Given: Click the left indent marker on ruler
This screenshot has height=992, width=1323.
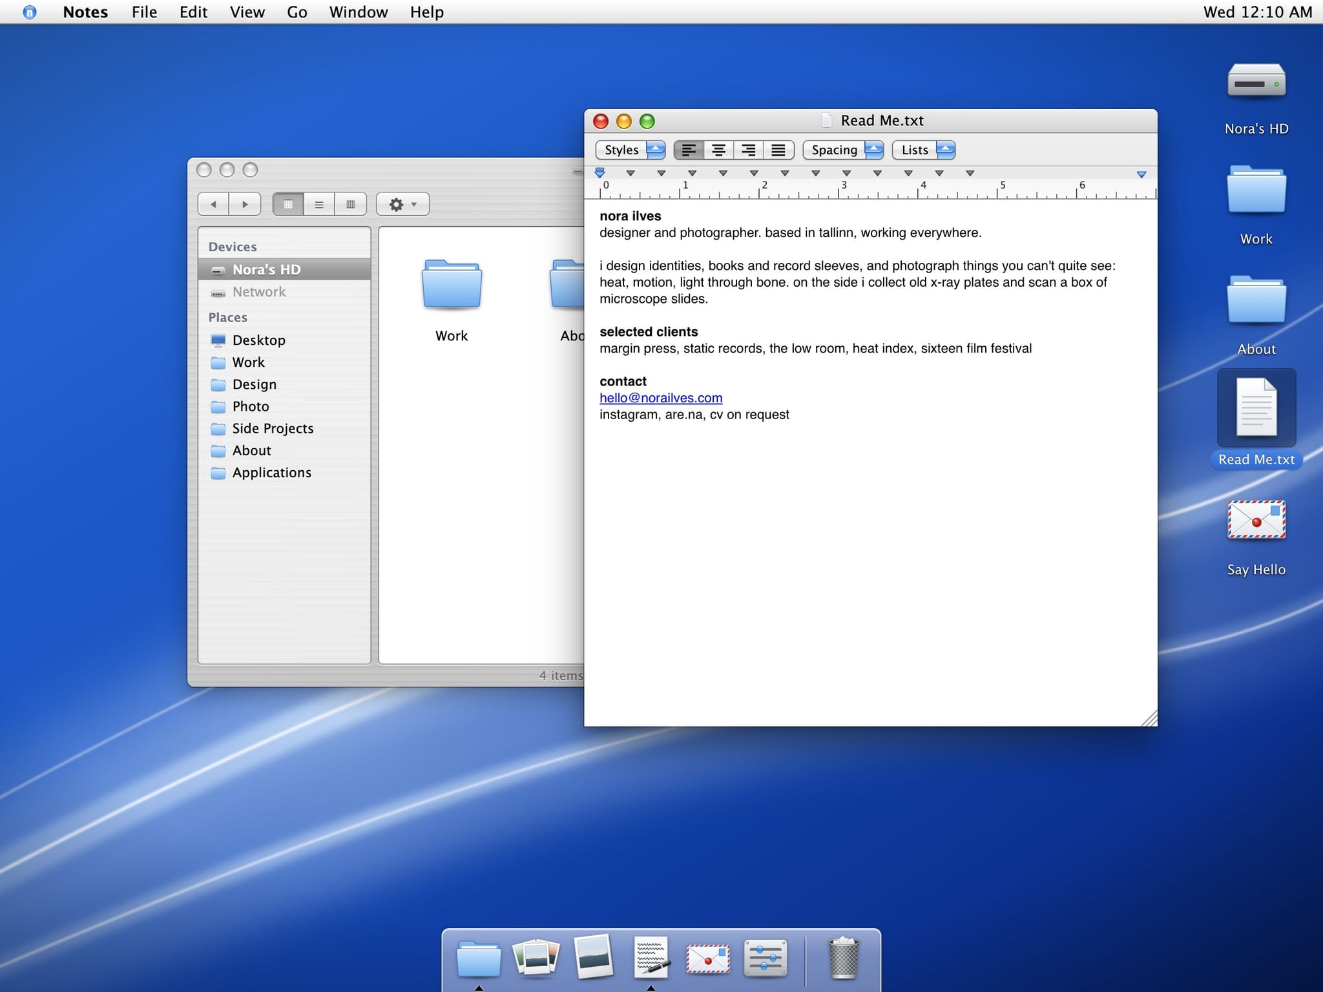Looking at the screenshot, I should [x=599, y=173].
